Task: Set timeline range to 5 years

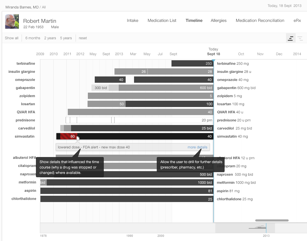Action: (x=66, y=38)
